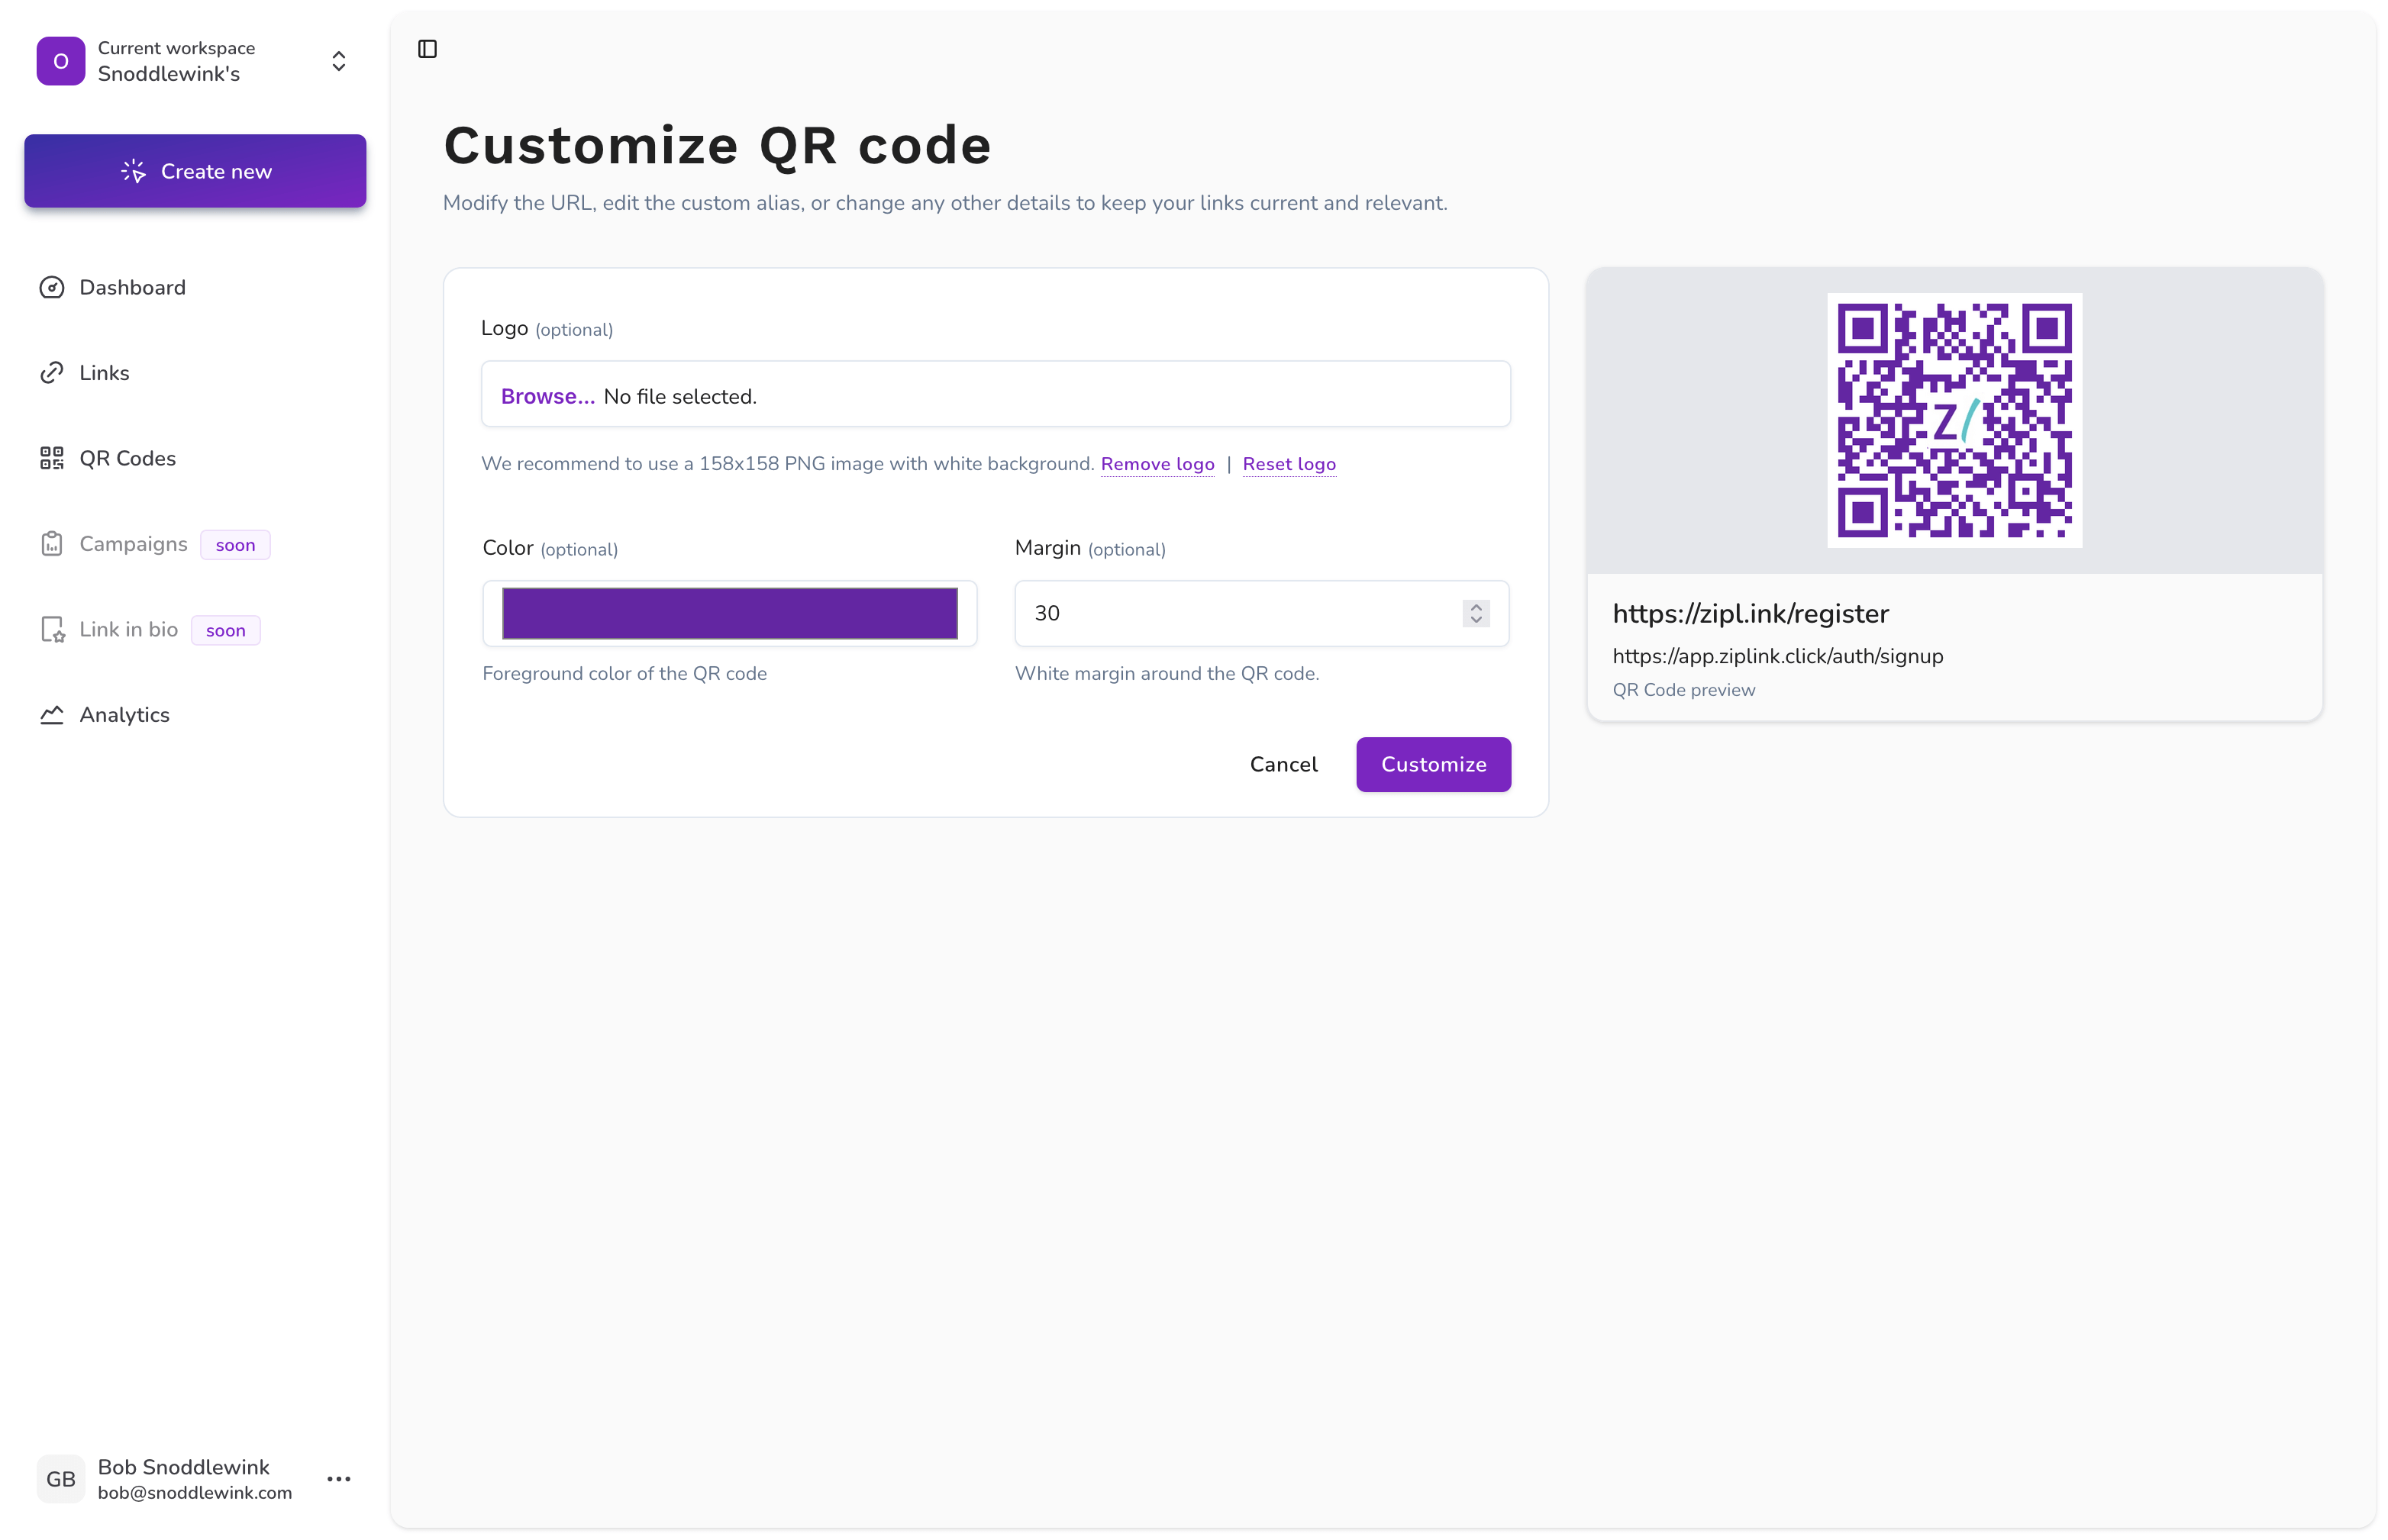2388x1540 pixels.
Task: Click the Dashboard gauge icon
Action: click(52, 288)
